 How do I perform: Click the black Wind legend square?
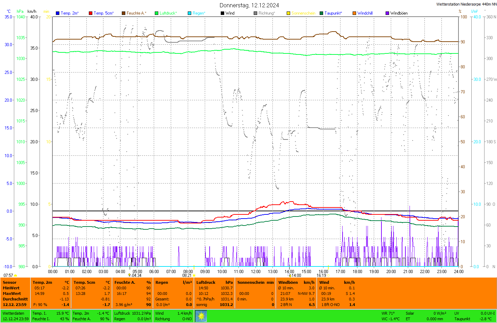click(222, 13)
